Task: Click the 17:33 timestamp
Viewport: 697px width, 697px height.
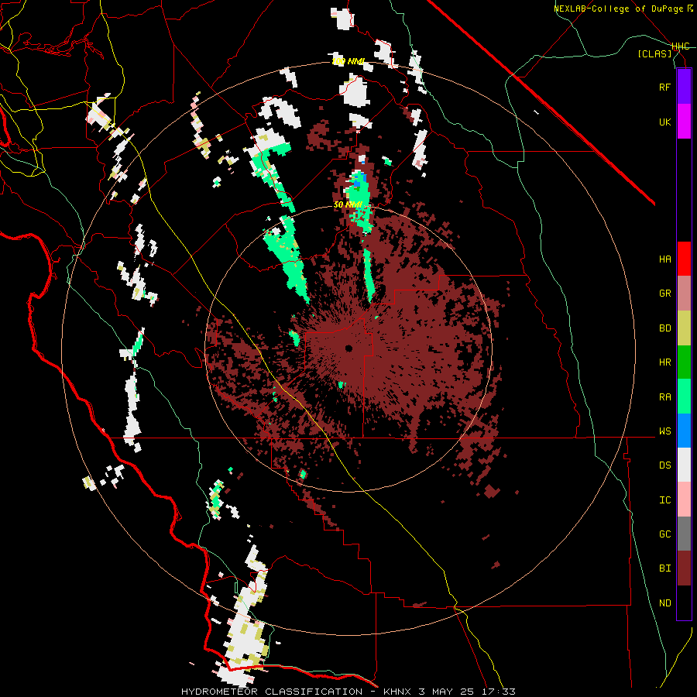Action: [498, 692]
